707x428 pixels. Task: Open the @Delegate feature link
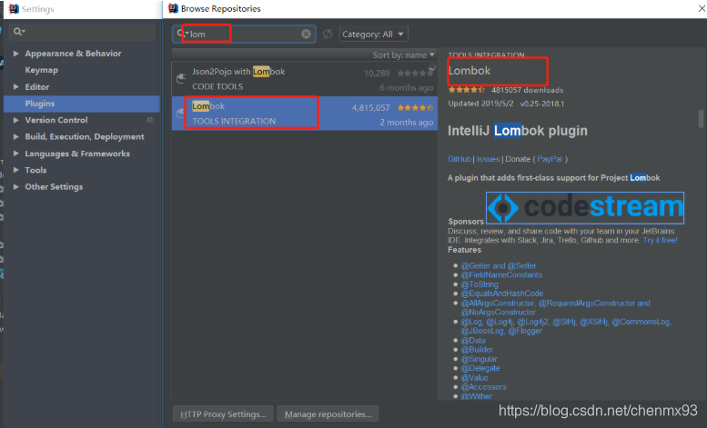[480, 368]
